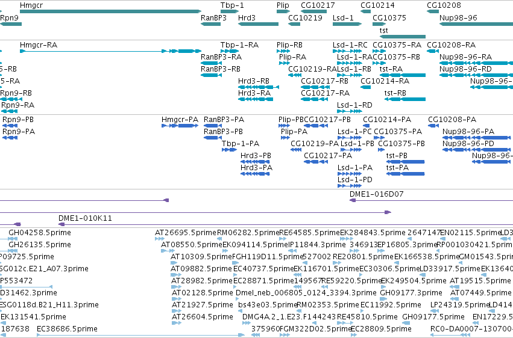Click the Lsd-1-PD protein label
The height and width of the screenshot is (338, 513).
click(x=354, y=180)
